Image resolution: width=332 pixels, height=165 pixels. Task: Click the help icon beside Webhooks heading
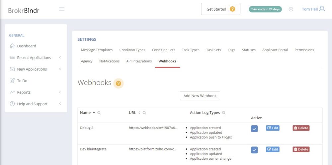coord(119,83)
